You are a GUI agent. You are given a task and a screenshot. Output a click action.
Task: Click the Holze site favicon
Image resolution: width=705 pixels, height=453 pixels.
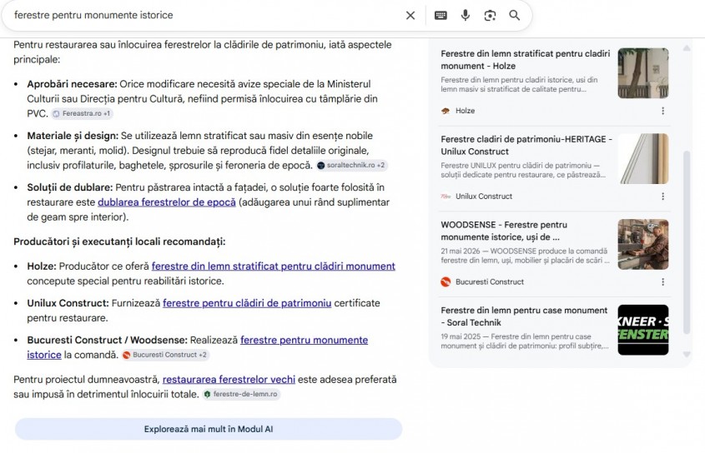pos(446,111)
